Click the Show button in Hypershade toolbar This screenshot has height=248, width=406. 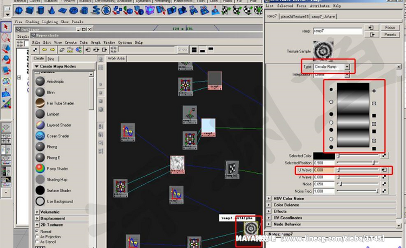[x=182, y=49]
